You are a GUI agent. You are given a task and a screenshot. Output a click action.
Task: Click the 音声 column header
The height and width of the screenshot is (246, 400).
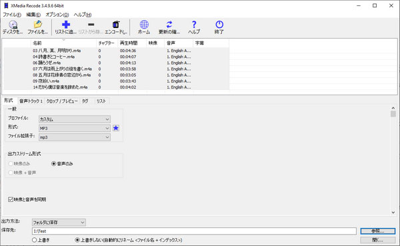click(x=179, y=43)
